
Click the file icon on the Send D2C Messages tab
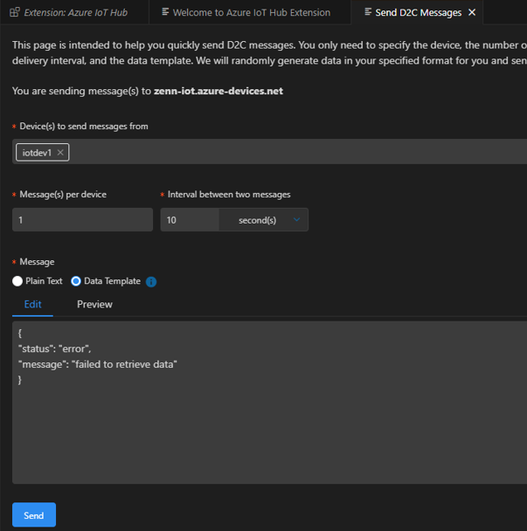[368, 12]
